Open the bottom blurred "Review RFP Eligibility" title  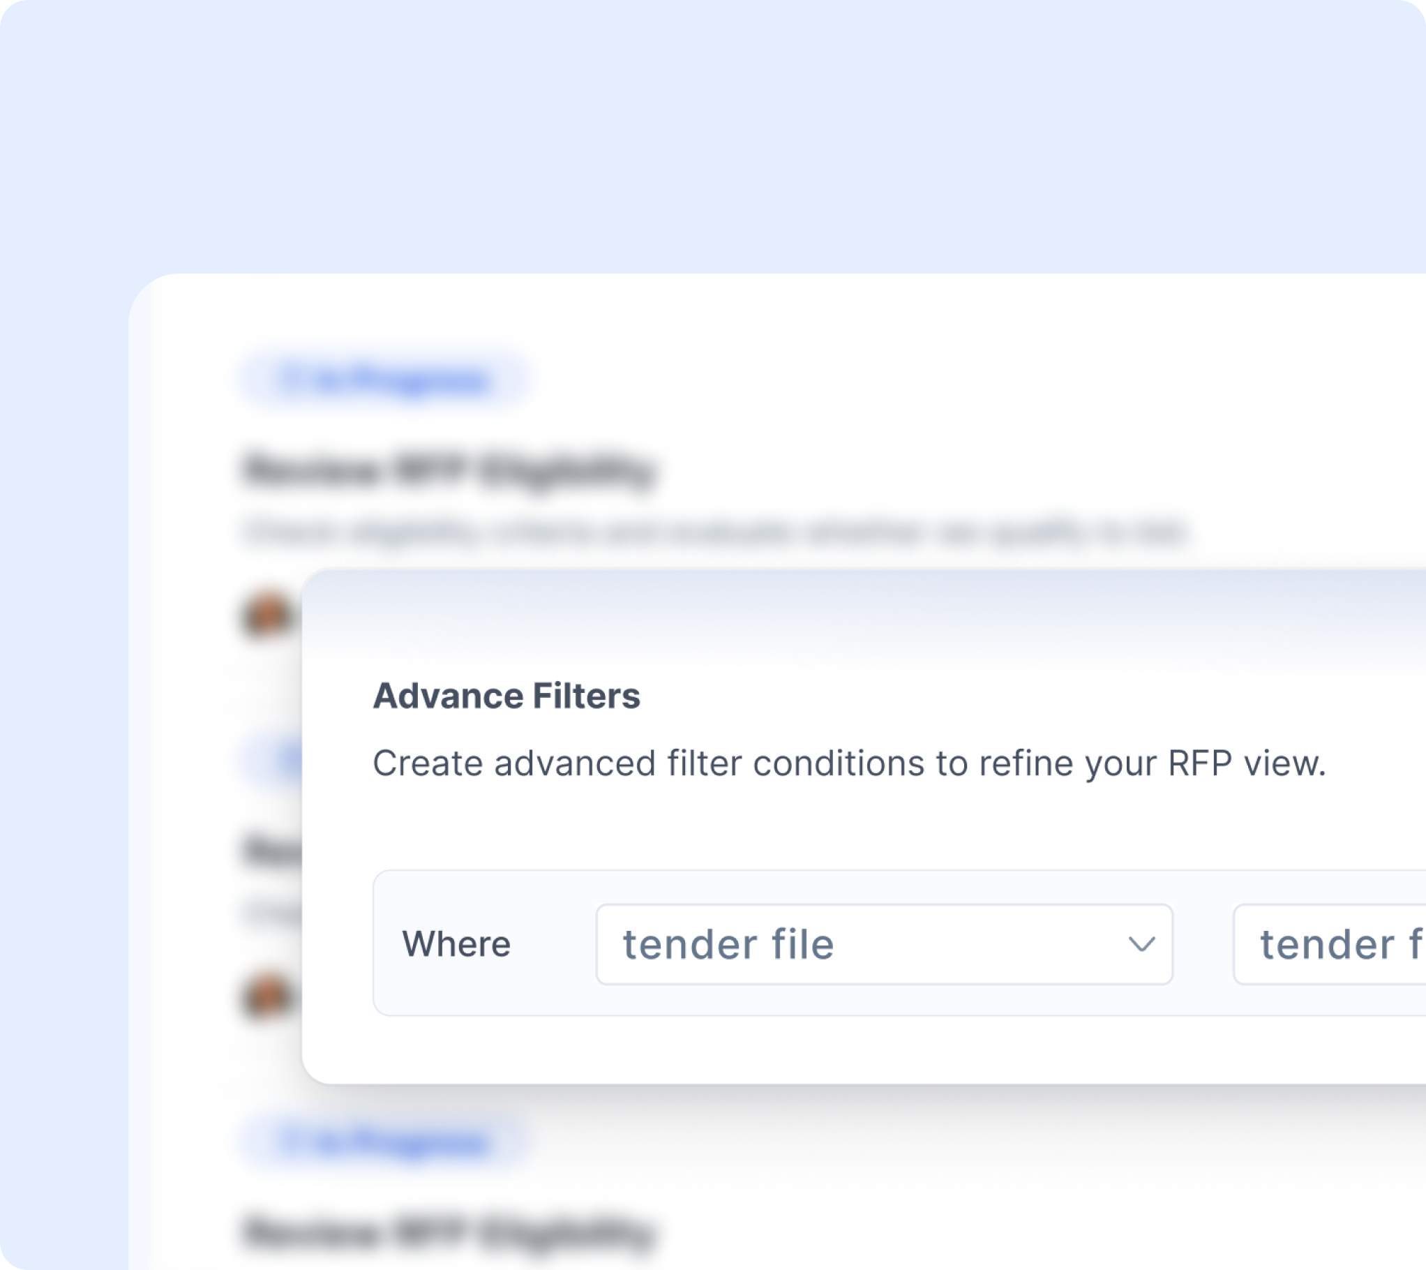[448, 1232]
